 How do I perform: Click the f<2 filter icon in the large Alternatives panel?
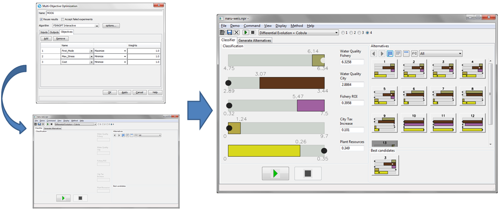pyautogui.click(x=414, y=54)
